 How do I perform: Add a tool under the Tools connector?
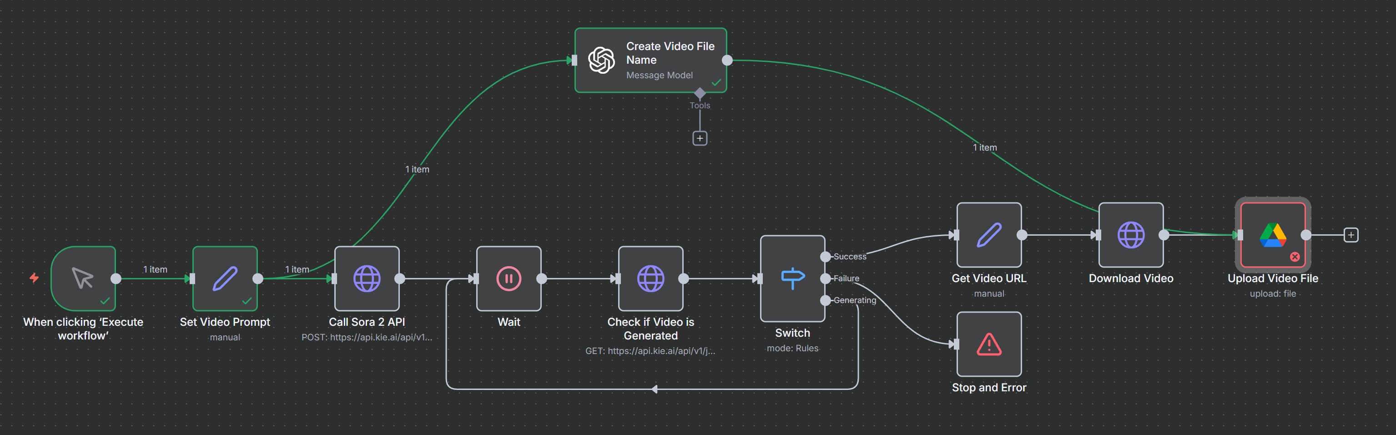tap(700, 138)
